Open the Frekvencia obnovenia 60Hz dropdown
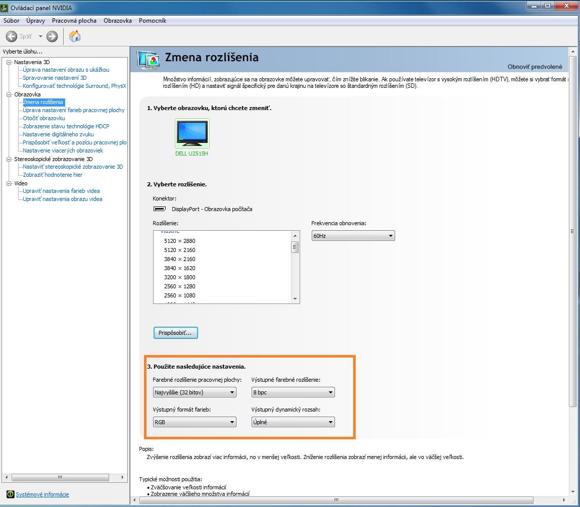 coord(353,236)
